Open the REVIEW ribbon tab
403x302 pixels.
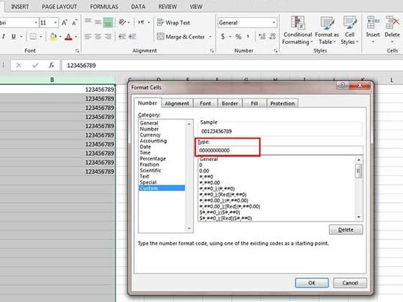point(168,7)
